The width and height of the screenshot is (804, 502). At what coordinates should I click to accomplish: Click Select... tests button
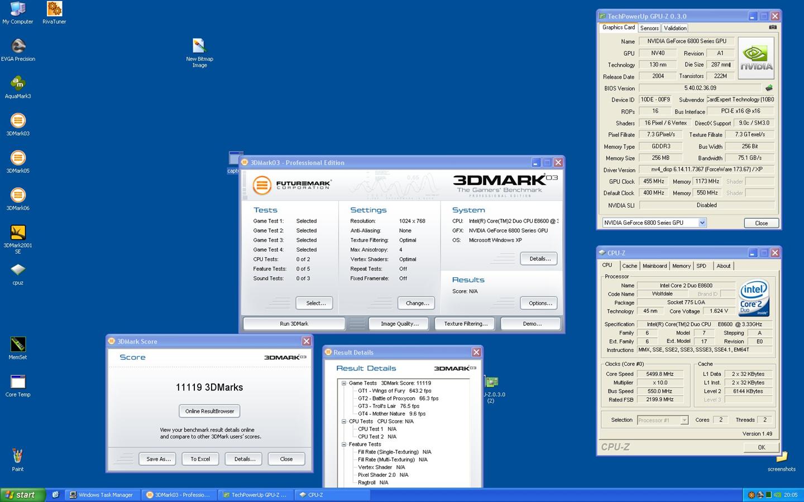(x=315, y=303)
